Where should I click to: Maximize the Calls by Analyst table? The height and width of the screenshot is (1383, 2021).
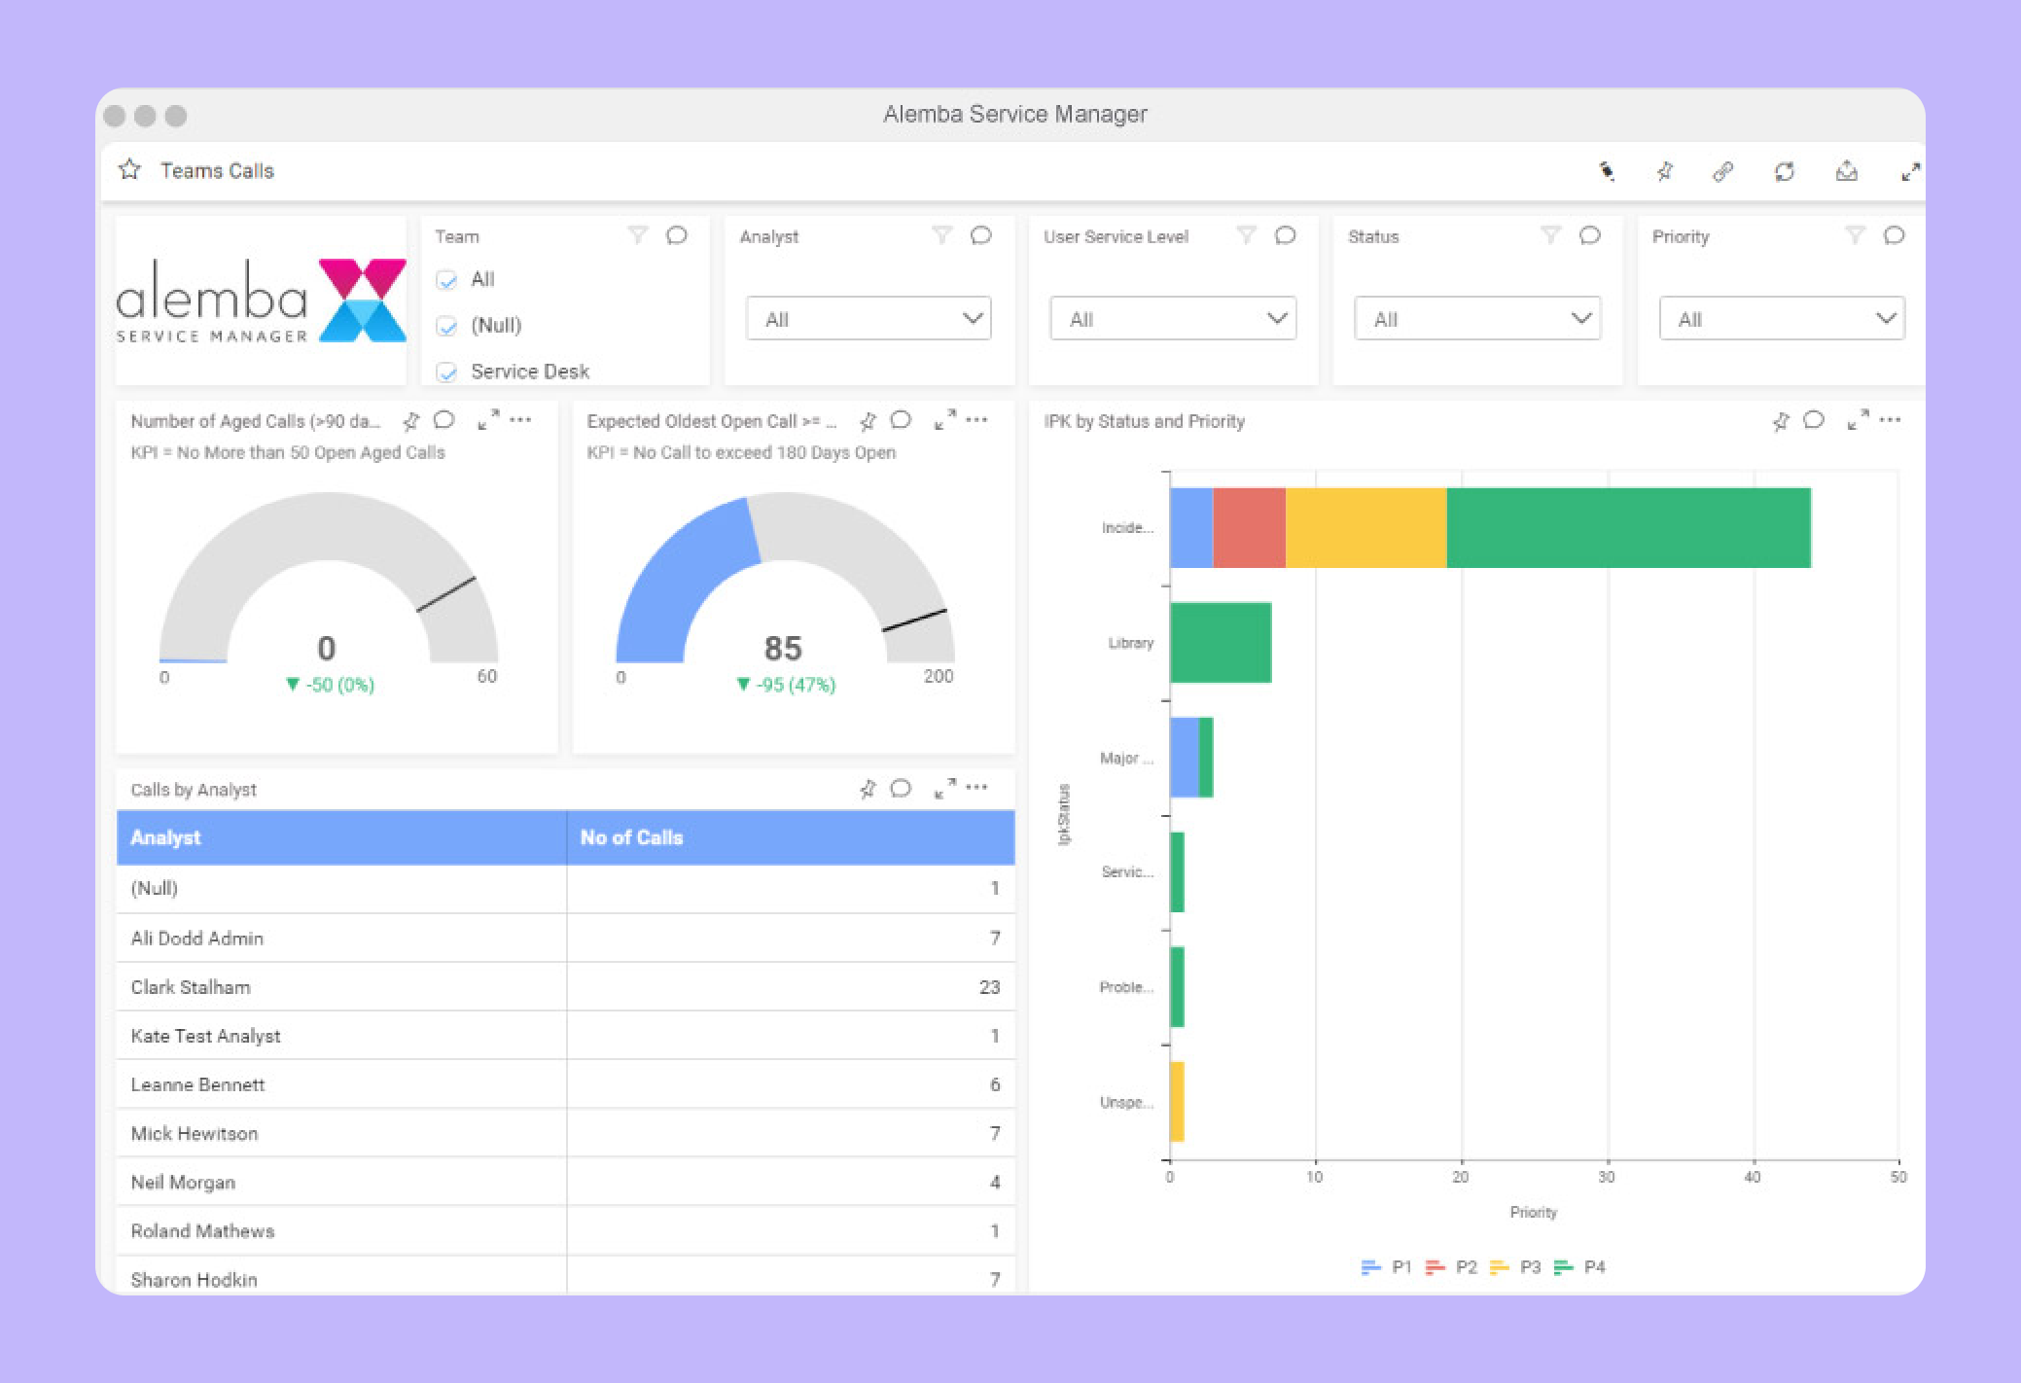(944, 789)
